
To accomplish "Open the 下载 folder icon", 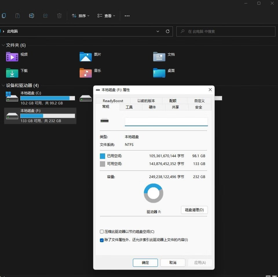I will [12, 73].
